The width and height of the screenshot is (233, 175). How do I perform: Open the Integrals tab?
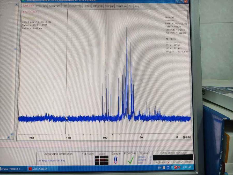[x=98, y=6]
